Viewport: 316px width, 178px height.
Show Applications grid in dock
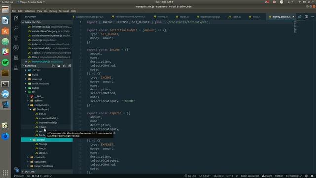[5, 173]
